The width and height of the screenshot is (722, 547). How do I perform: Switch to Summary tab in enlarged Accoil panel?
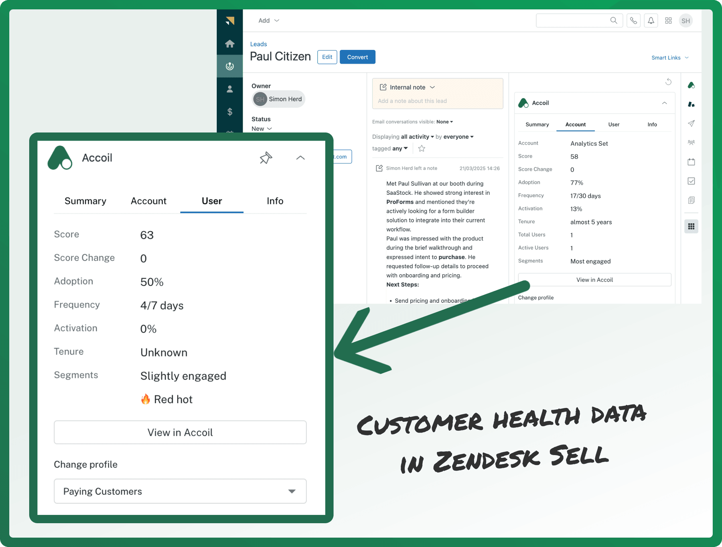[85, 201]
